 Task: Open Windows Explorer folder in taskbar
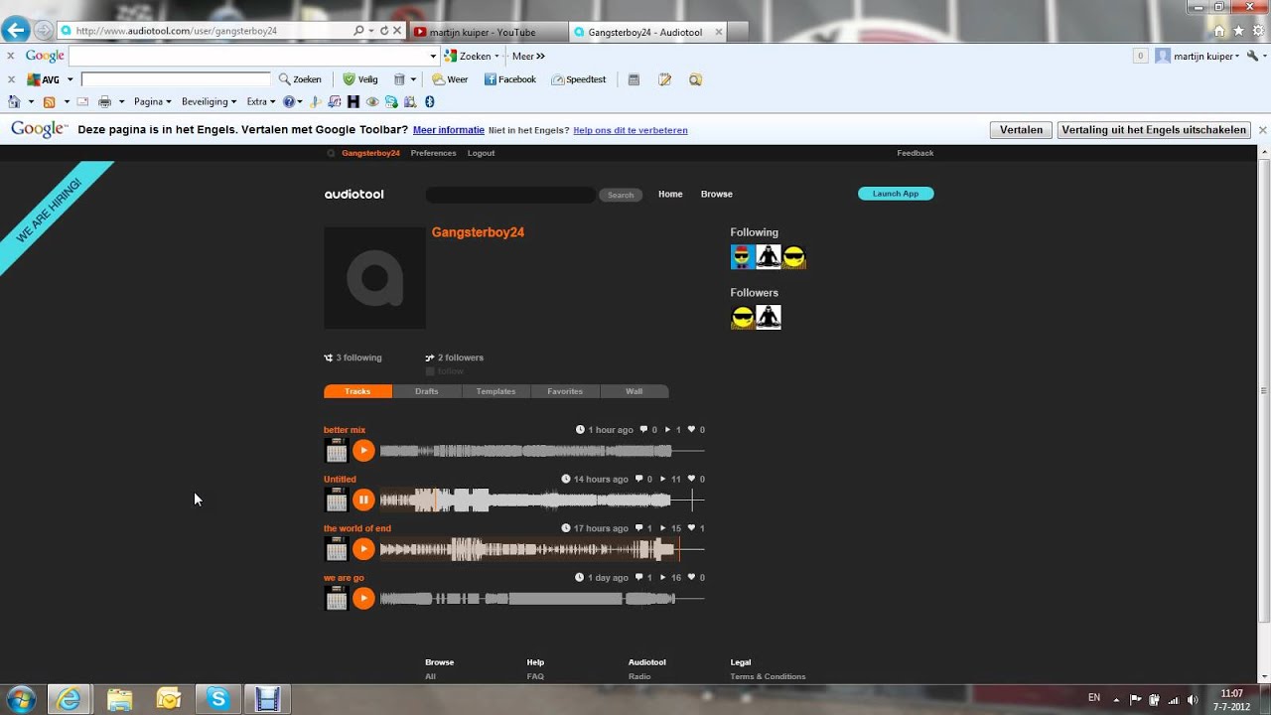pyautogui.click(x=119, y=699)
